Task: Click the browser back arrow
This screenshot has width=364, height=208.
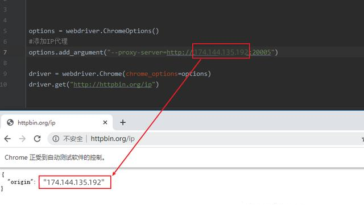Action: 7,139
